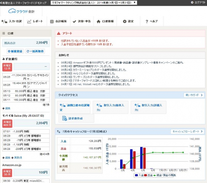Click the 請求書作成 invoice icon
207x183 pixels.
63,118
